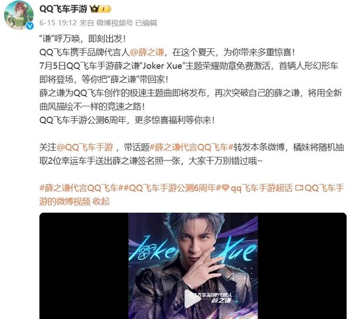
Task: Open the qq飞车手游超话 super topic
Action: click(262, 188)
